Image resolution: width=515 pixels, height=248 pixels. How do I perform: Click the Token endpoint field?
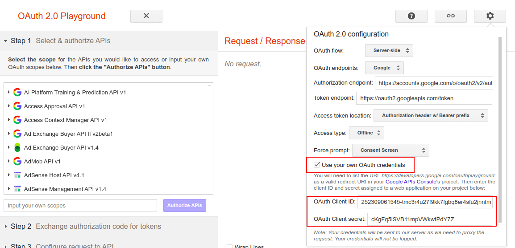424,98
